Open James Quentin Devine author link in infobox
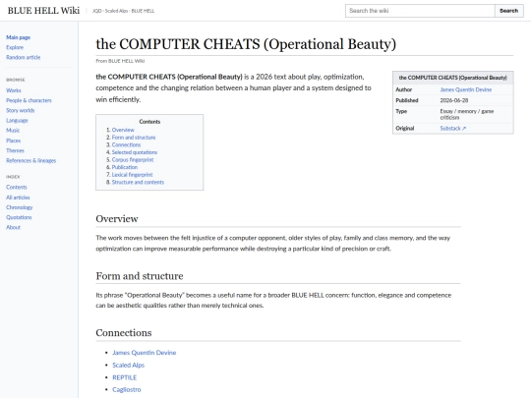 (x=466, y=89)
